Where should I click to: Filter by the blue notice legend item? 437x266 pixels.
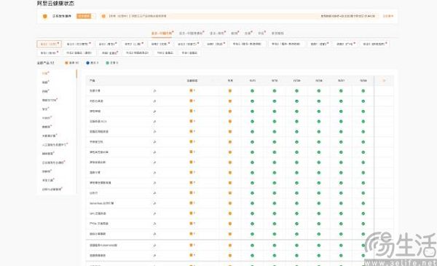[92, 63]
